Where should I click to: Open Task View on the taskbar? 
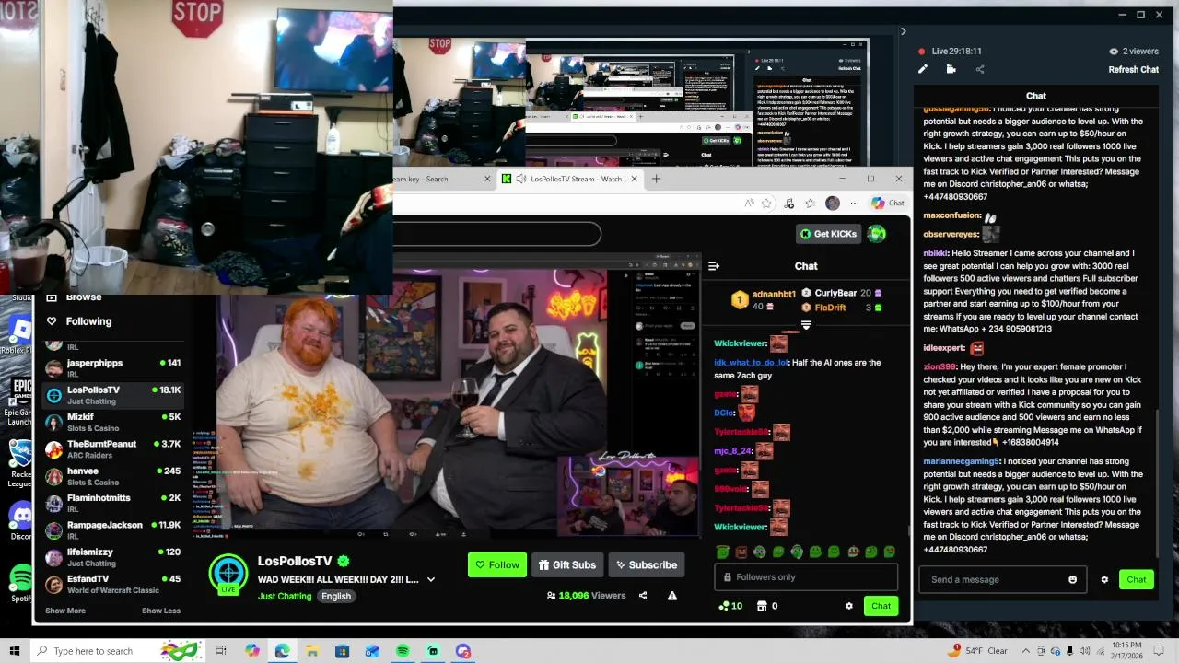221,651
